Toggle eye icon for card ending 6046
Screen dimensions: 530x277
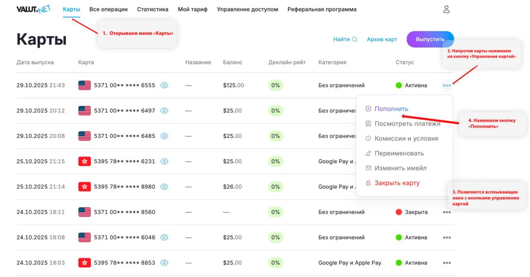point(164,237)
